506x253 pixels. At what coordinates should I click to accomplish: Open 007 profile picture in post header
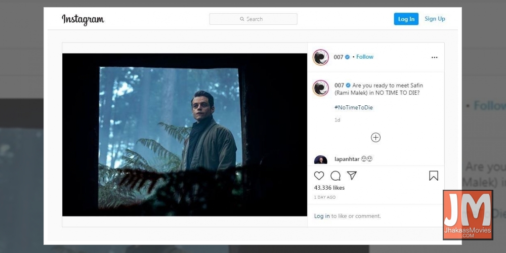(x=321, y=57)
